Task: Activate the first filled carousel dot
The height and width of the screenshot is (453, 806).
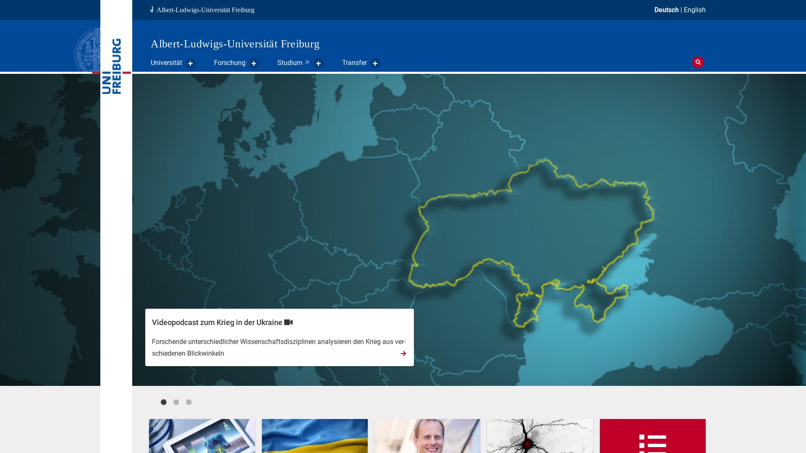Action: [163, 402]
